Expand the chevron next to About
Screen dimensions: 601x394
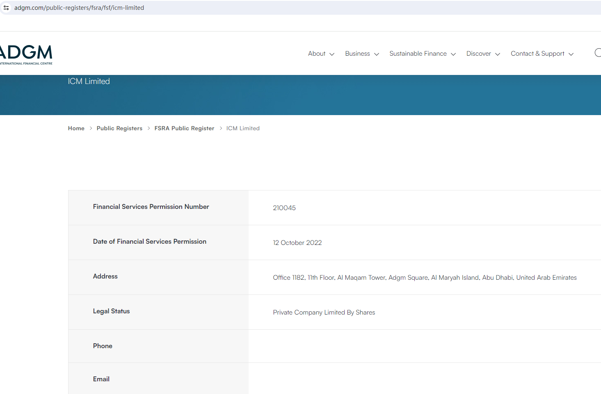click(x=332, y=54)
